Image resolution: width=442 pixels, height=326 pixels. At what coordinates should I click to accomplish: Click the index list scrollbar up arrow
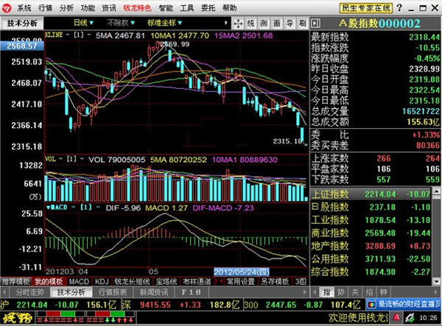[x=437, y=191]
